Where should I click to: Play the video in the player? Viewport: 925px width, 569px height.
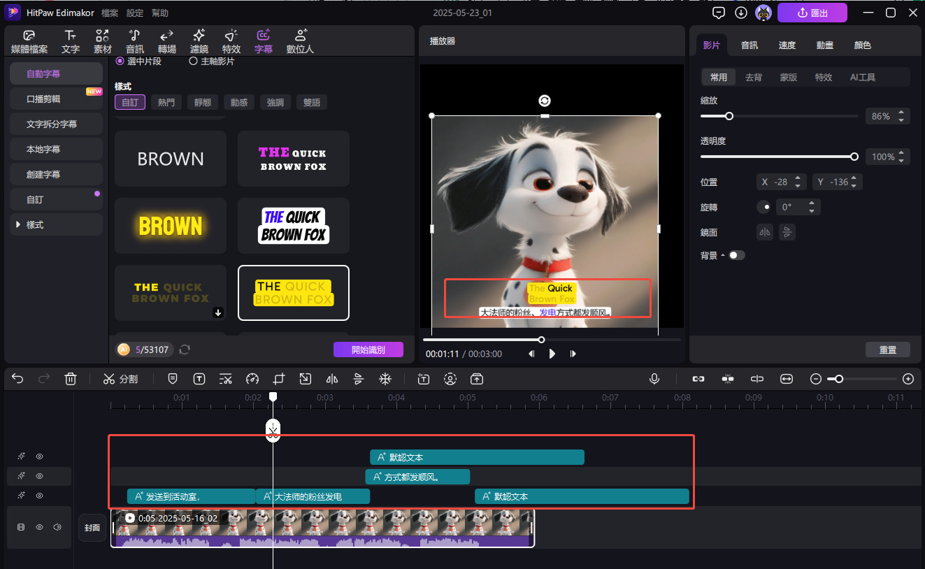(x=552, y=354)
